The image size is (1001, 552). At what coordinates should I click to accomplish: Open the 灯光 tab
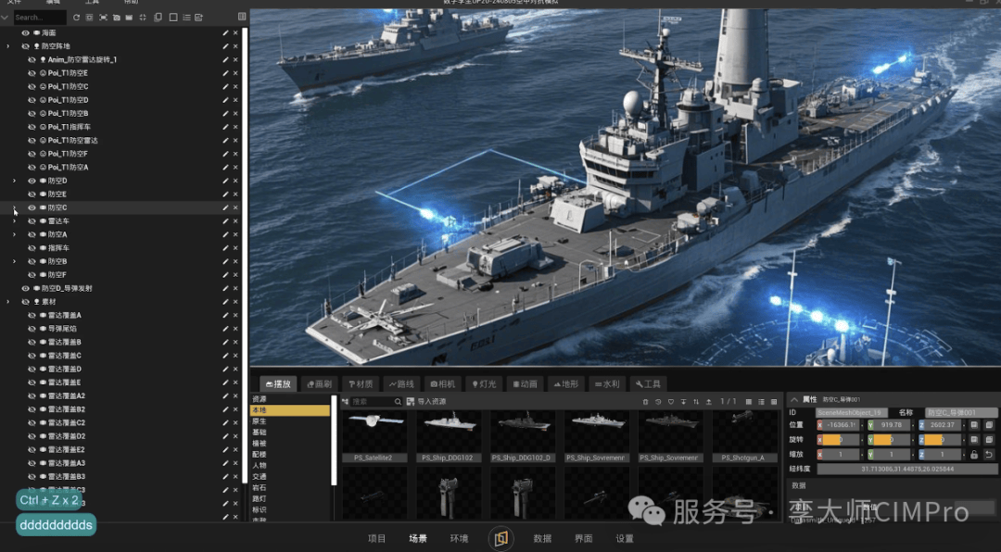click(x=484, y=383)
